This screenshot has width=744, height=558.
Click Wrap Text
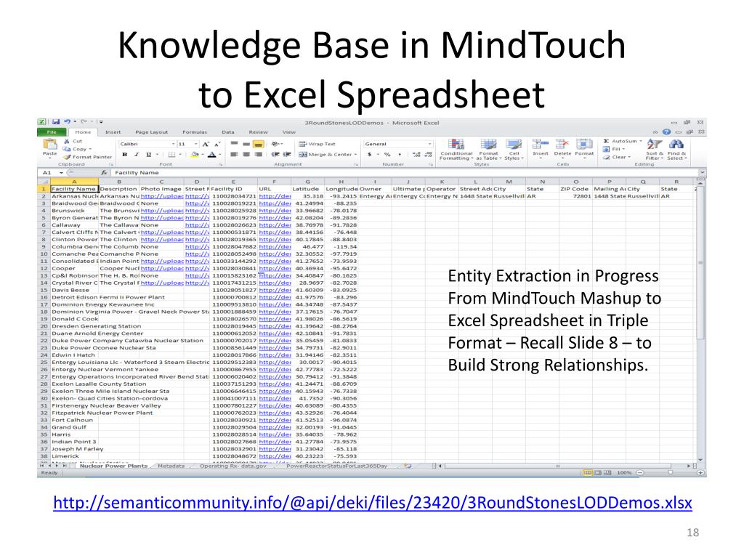[317, 144]
